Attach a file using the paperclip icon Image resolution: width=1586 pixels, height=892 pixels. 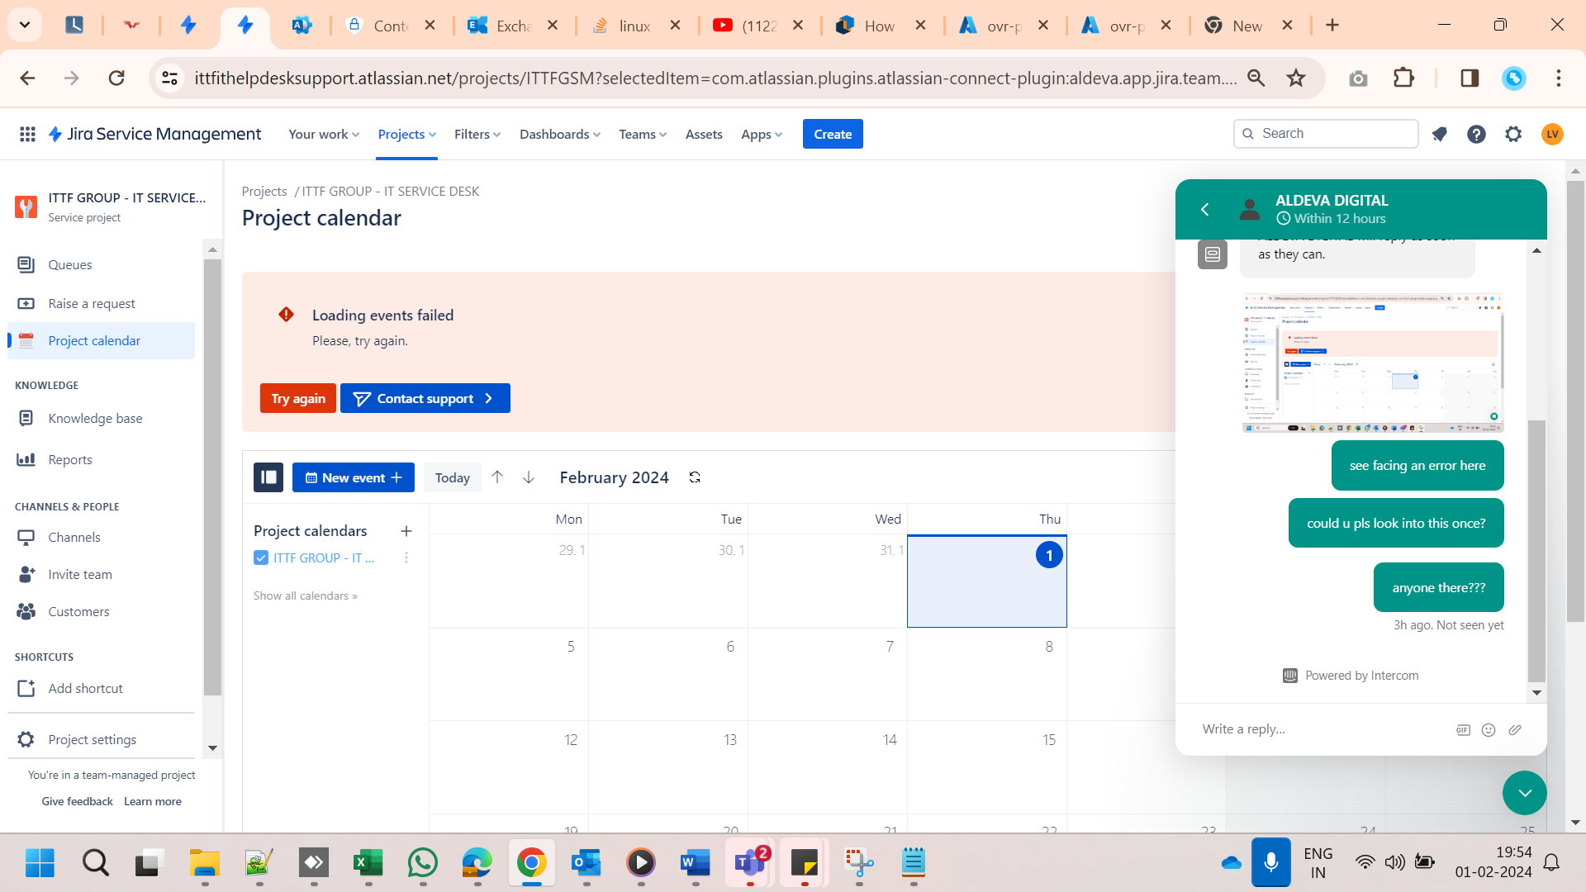[x=1516, y=729]
